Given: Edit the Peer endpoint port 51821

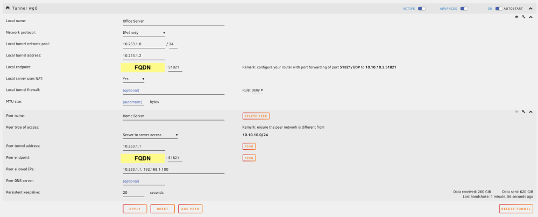Looking at the screenshot, I should pyautogui.click(x=175, y=158).
